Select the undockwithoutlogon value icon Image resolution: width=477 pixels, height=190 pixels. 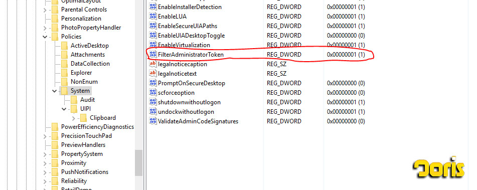coord(152,112)
